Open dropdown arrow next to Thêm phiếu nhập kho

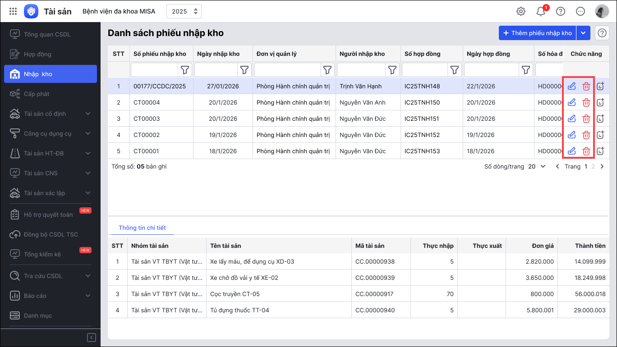coord(583,33)
